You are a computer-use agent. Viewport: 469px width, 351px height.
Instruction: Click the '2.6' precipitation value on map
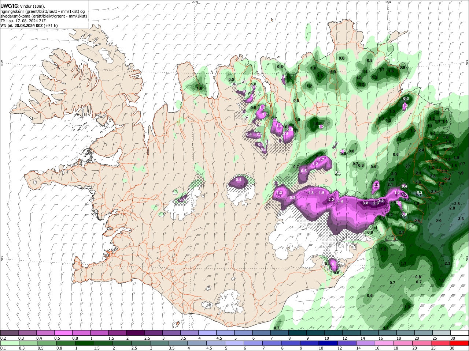tap(418, 182)
